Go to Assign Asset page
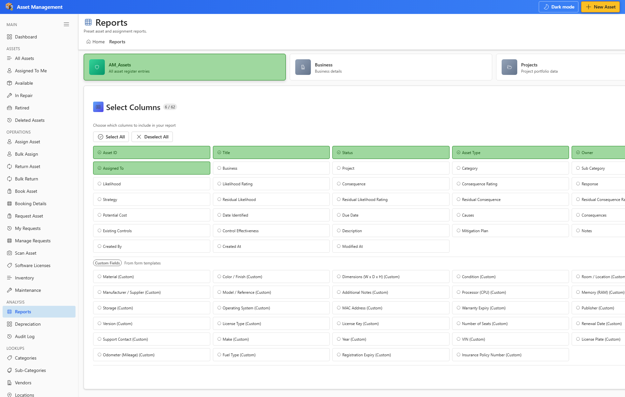 point(39,142)
